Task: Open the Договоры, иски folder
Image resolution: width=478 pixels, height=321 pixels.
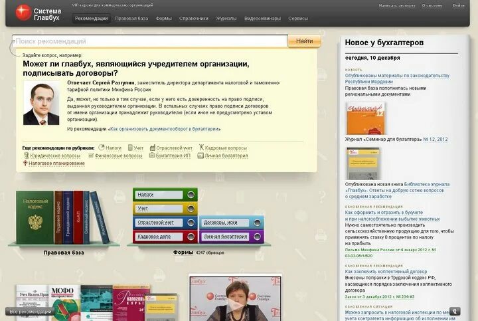Action: pyautogui.click(x=232, y=223)
